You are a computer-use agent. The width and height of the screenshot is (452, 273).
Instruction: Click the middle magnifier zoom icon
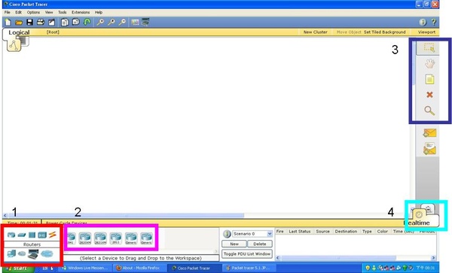(x=111, y=22)
